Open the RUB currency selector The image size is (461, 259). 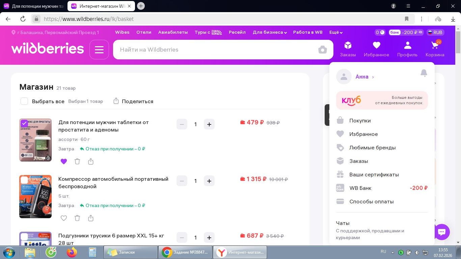pos(435,32)
